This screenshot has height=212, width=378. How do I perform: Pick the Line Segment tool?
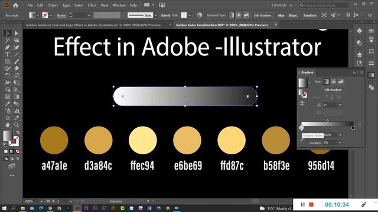[x=17, y=54]
